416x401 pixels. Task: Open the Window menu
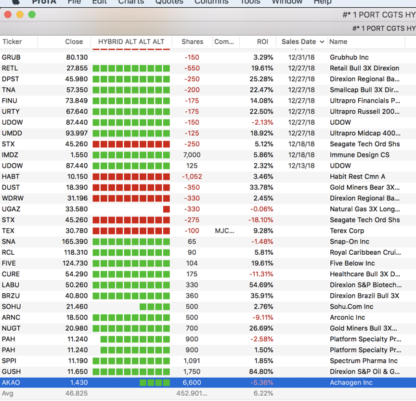(287, 1)
